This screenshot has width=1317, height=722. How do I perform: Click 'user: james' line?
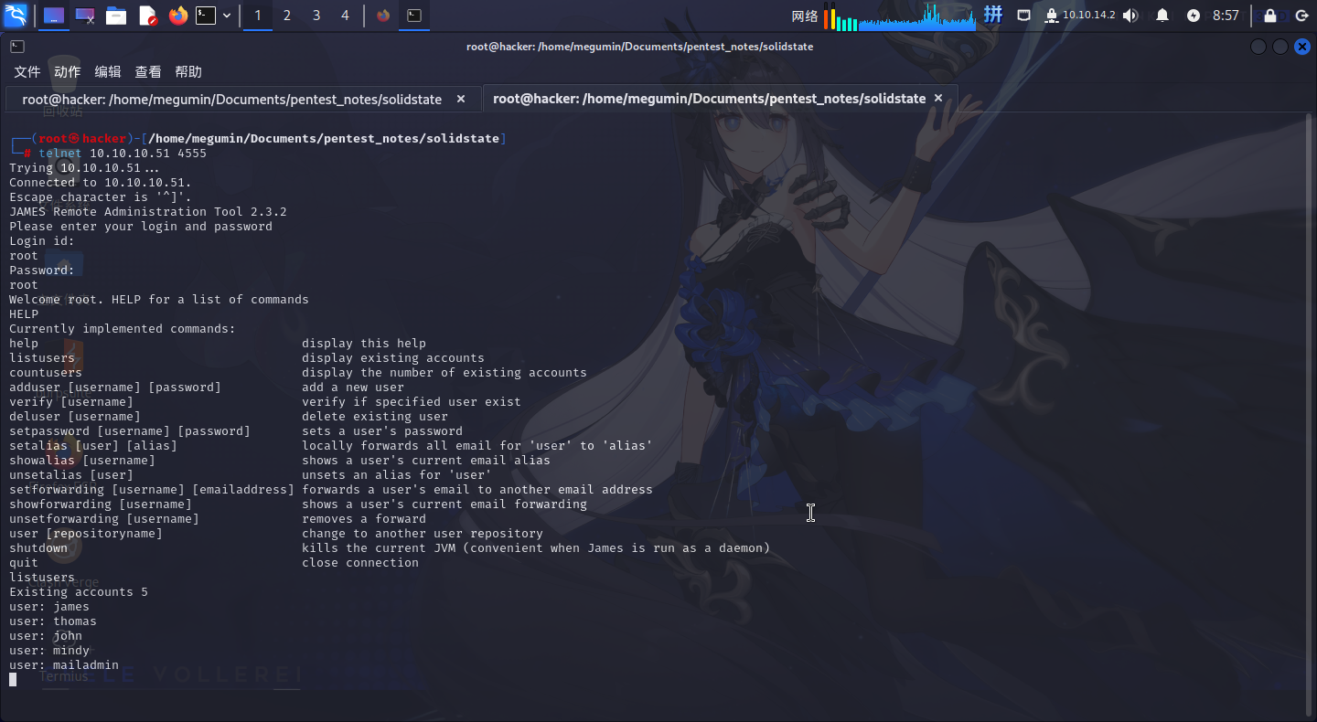pyautogui.click(x=49, y=607)
